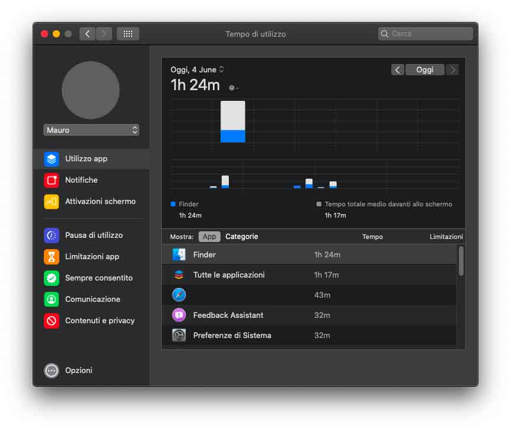Click the 43m time value
The image size is (511, 430).
coord(322,295)
